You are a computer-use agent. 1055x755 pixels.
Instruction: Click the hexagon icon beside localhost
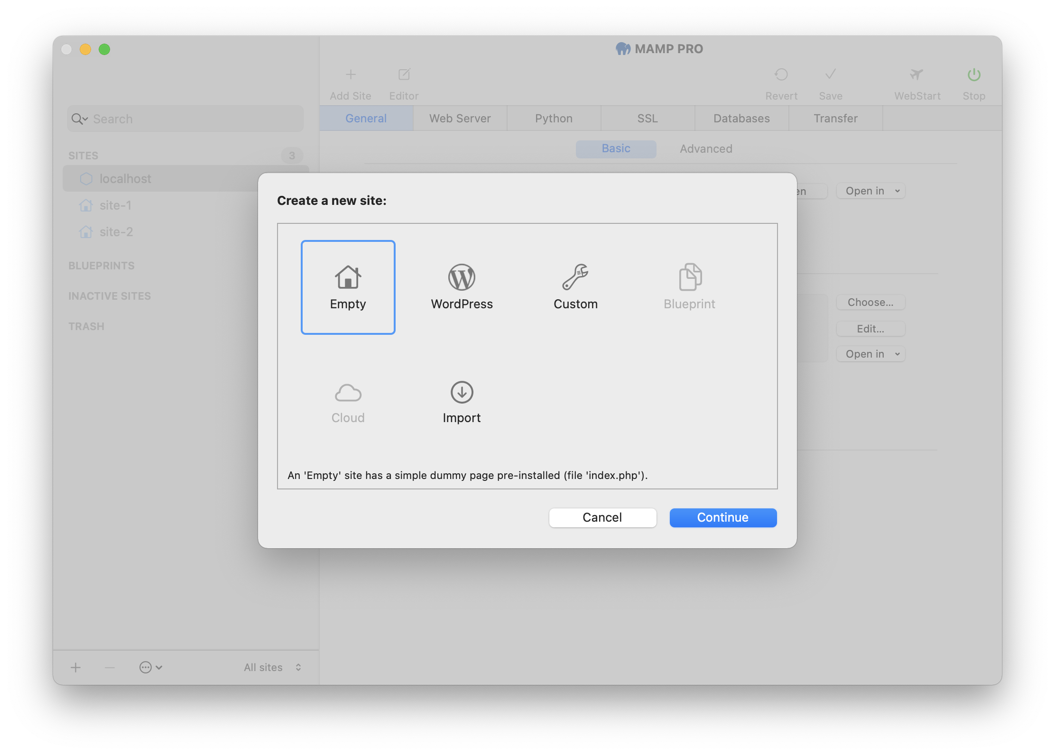click(x=86, y=178)
